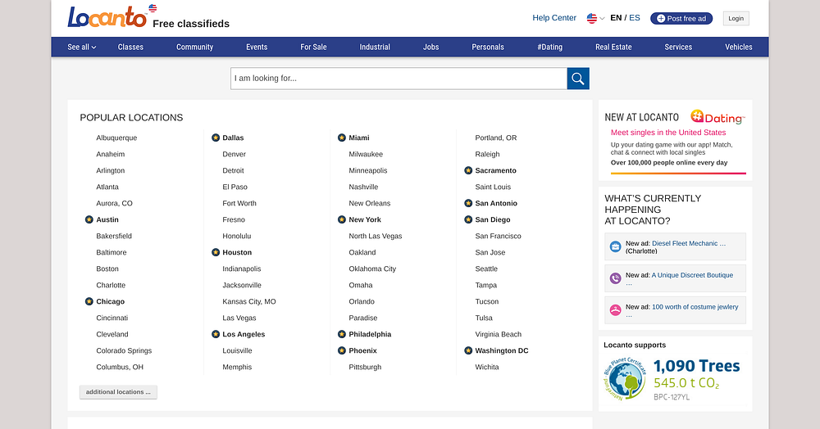Switch language to EN

616,18
